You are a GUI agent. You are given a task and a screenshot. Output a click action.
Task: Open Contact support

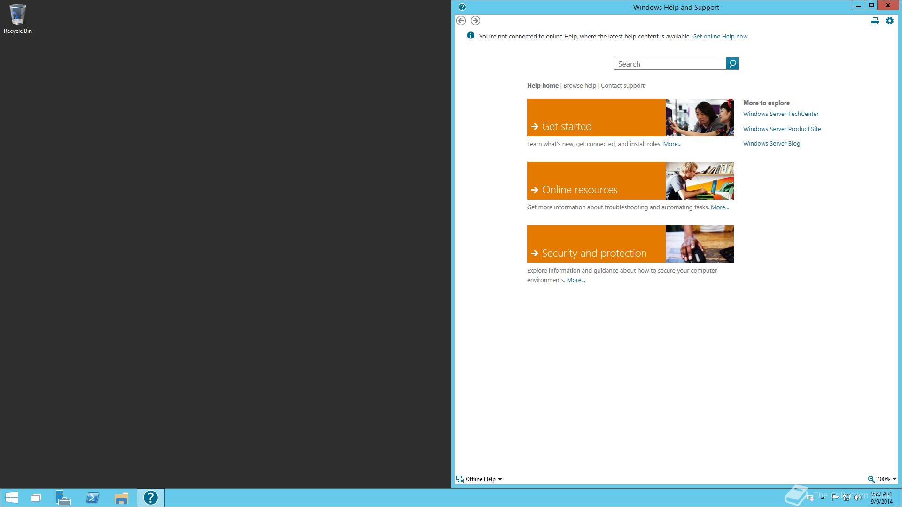(622, 85)
